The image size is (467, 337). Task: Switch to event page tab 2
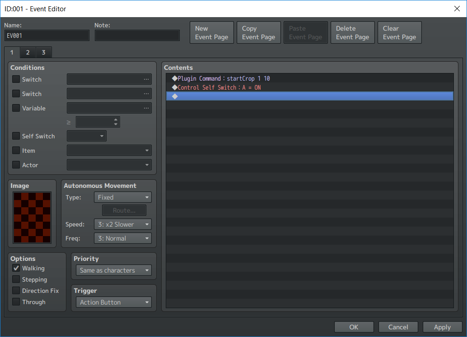28,52
